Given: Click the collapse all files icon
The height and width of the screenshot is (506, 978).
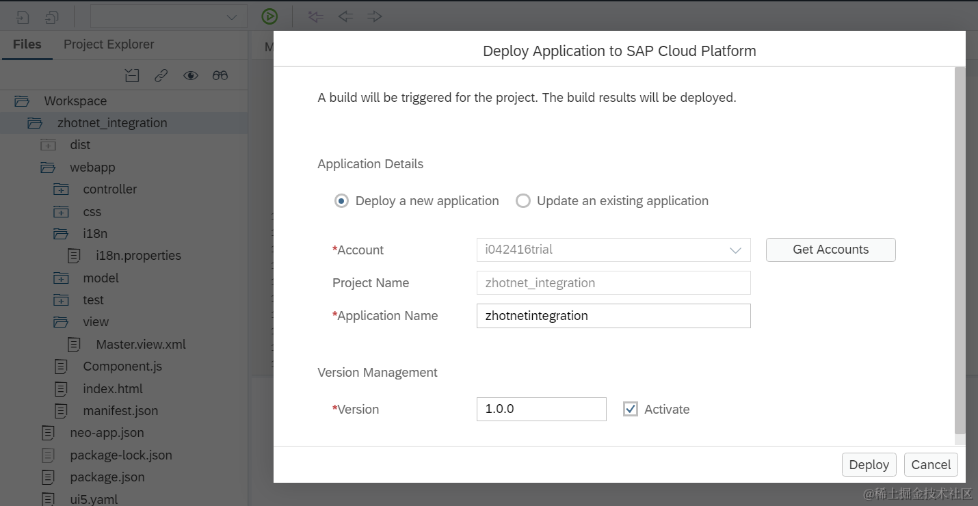Looking at the screenshot, I should pos(132,75).
